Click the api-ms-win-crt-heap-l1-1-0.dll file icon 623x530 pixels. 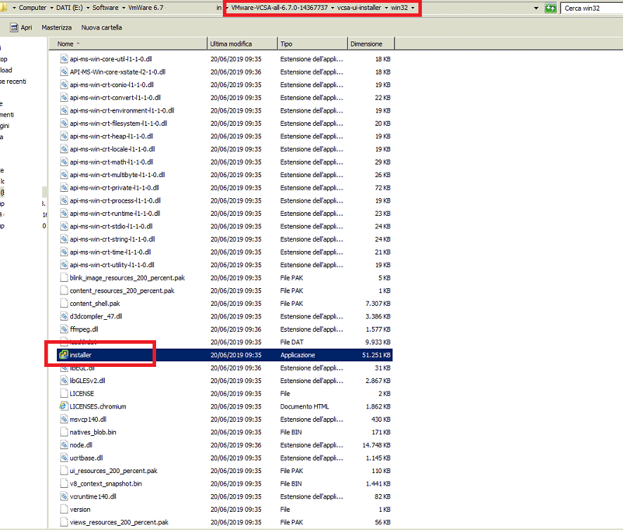pos(63,136)
